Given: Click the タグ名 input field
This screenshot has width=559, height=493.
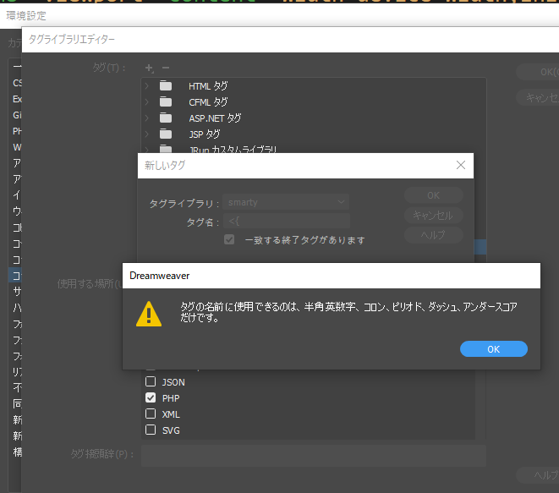Looking at the screenshot, I should (x=287, y=222).
